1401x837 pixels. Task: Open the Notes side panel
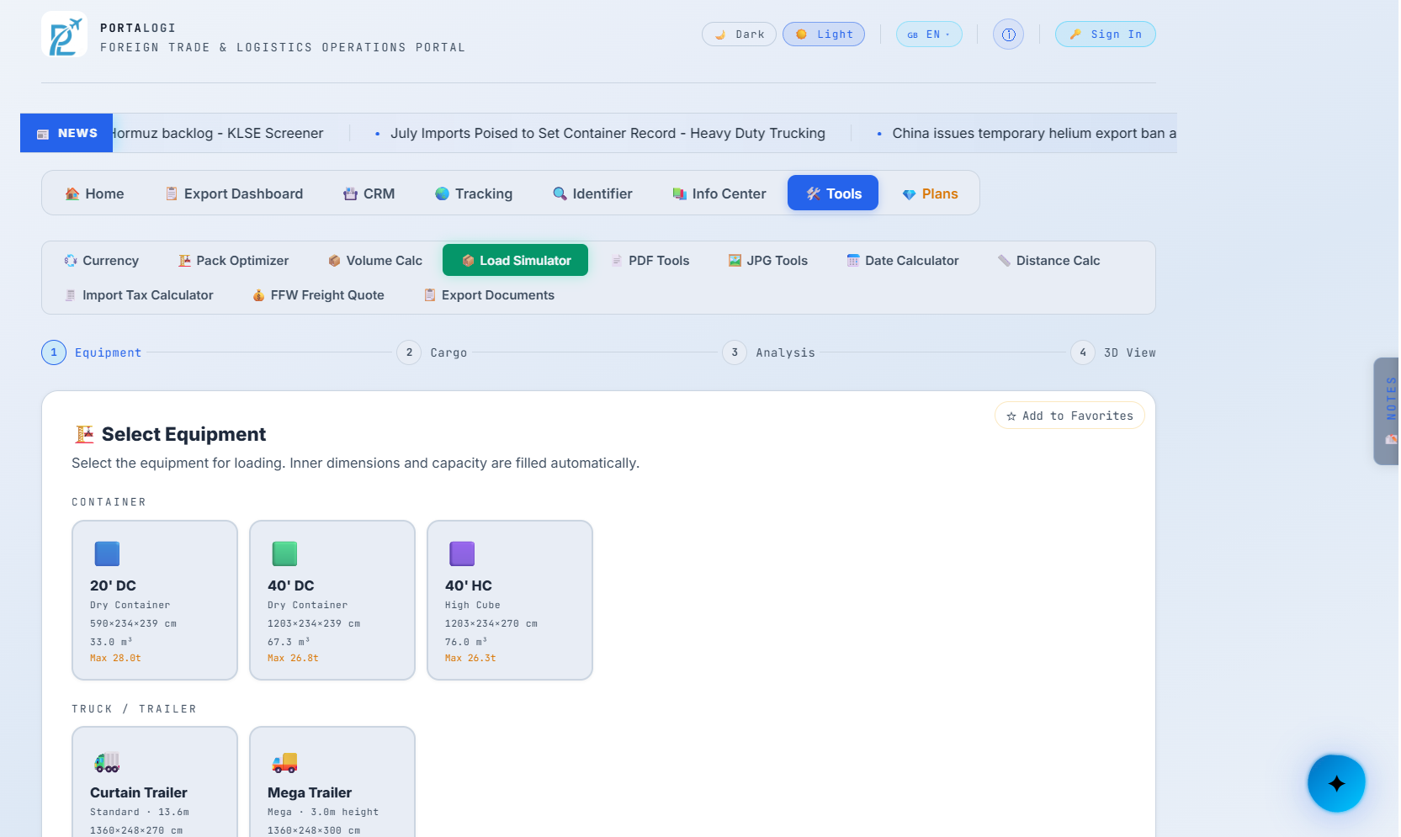(1387, 411)
